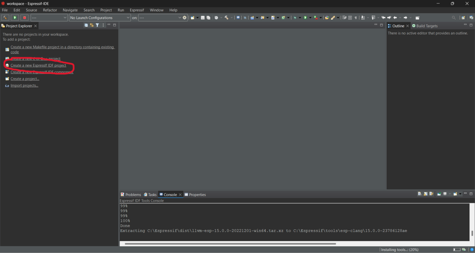This screenshot has width=475, height=253.
Task: Switch to the Properties tab
Action: 195,194
